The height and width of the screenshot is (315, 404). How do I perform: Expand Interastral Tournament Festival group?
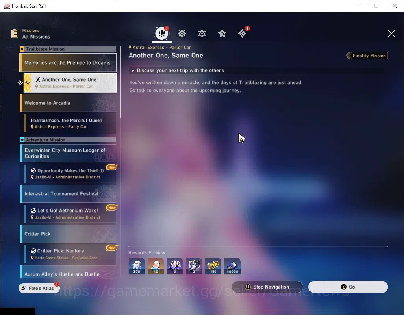pos(68,194)
